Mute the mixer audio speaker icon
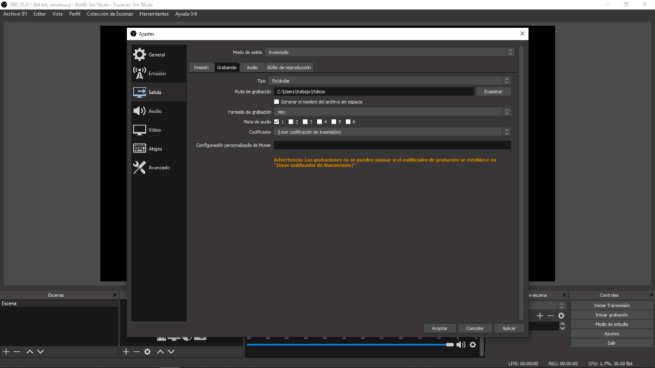655x368 pixels. [461, 345]
